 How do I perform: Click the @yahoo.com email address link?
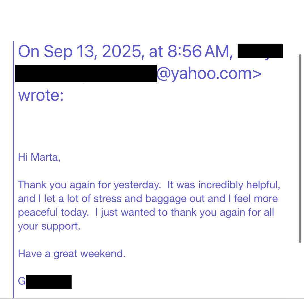[x=209, y=74]
